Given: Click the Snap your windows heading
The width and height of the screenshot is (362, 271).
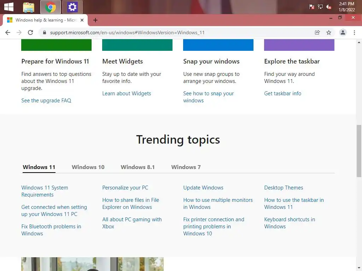Looking at the screenshot, I should tap(211, 61).
